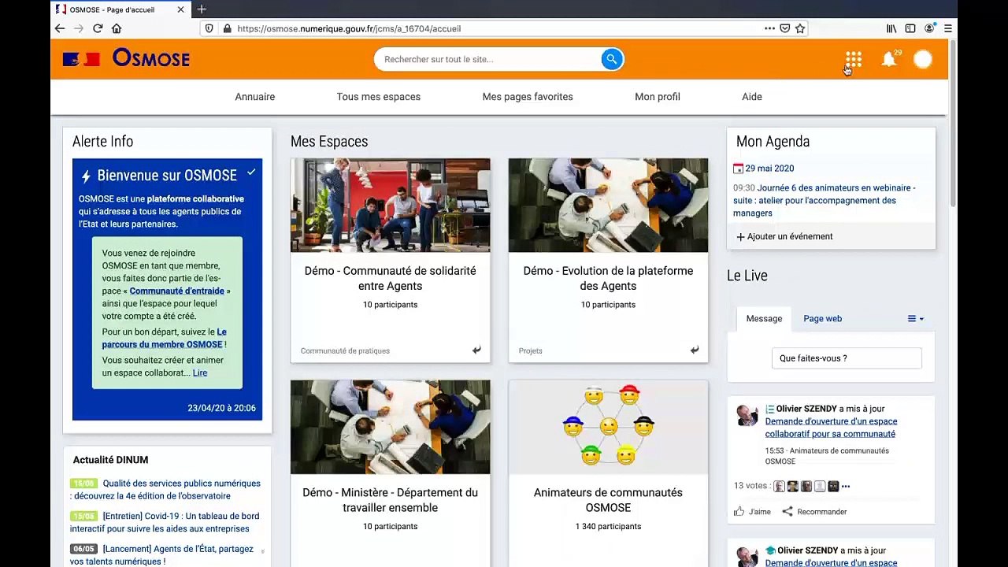Screen dimensions: 1008x567
Task: Open Journée 6 des animateurs event link
Action: pyautogui.click(x=824, y=201)
